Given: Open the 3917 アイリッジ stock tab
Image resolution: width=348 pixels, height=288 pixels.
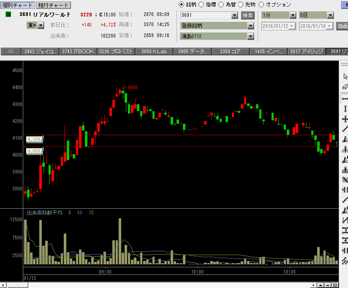Looking at the screenshot, I should [307, 52].
